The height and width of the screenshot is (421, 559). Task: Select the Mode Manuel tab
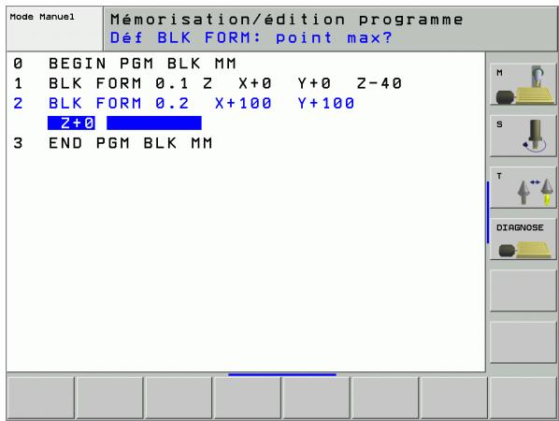click(54, 29)
